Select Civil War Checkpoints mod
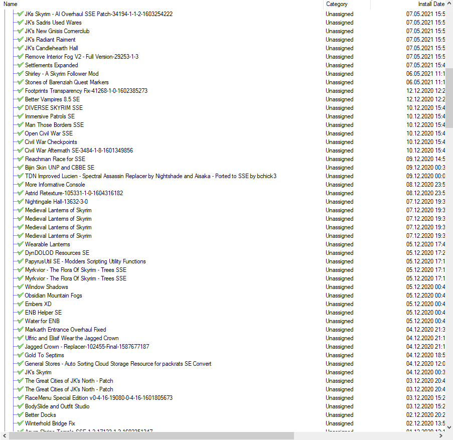Image resolution: width=453 pixels, height=440 pixels. tap(51, 142)
